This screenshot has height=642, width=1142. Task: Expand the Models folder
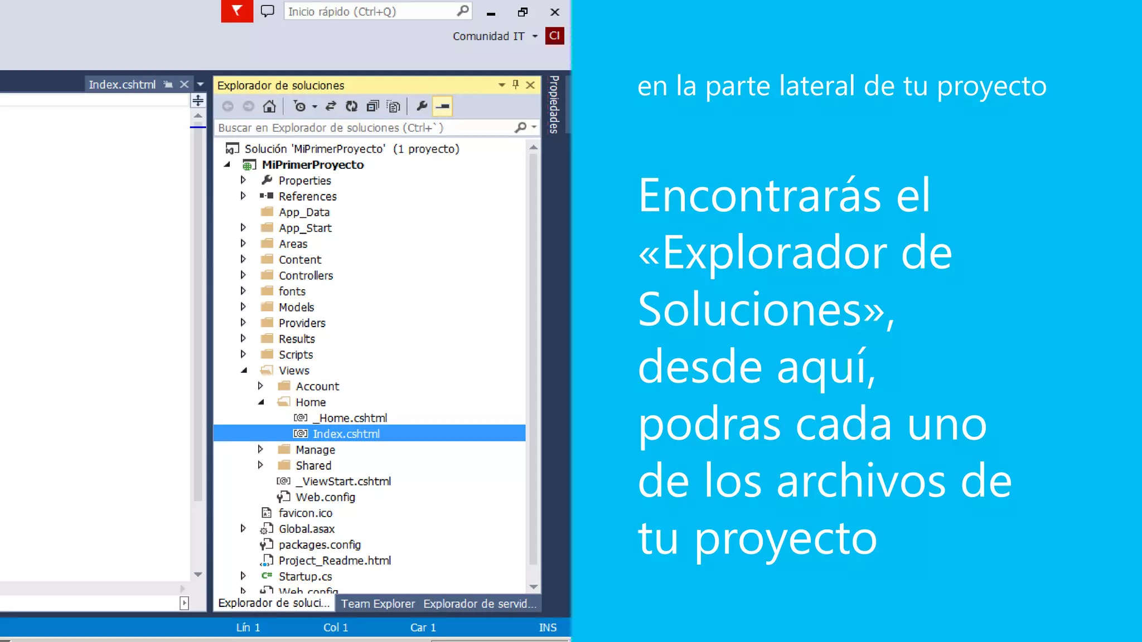[x=243, y=307]
